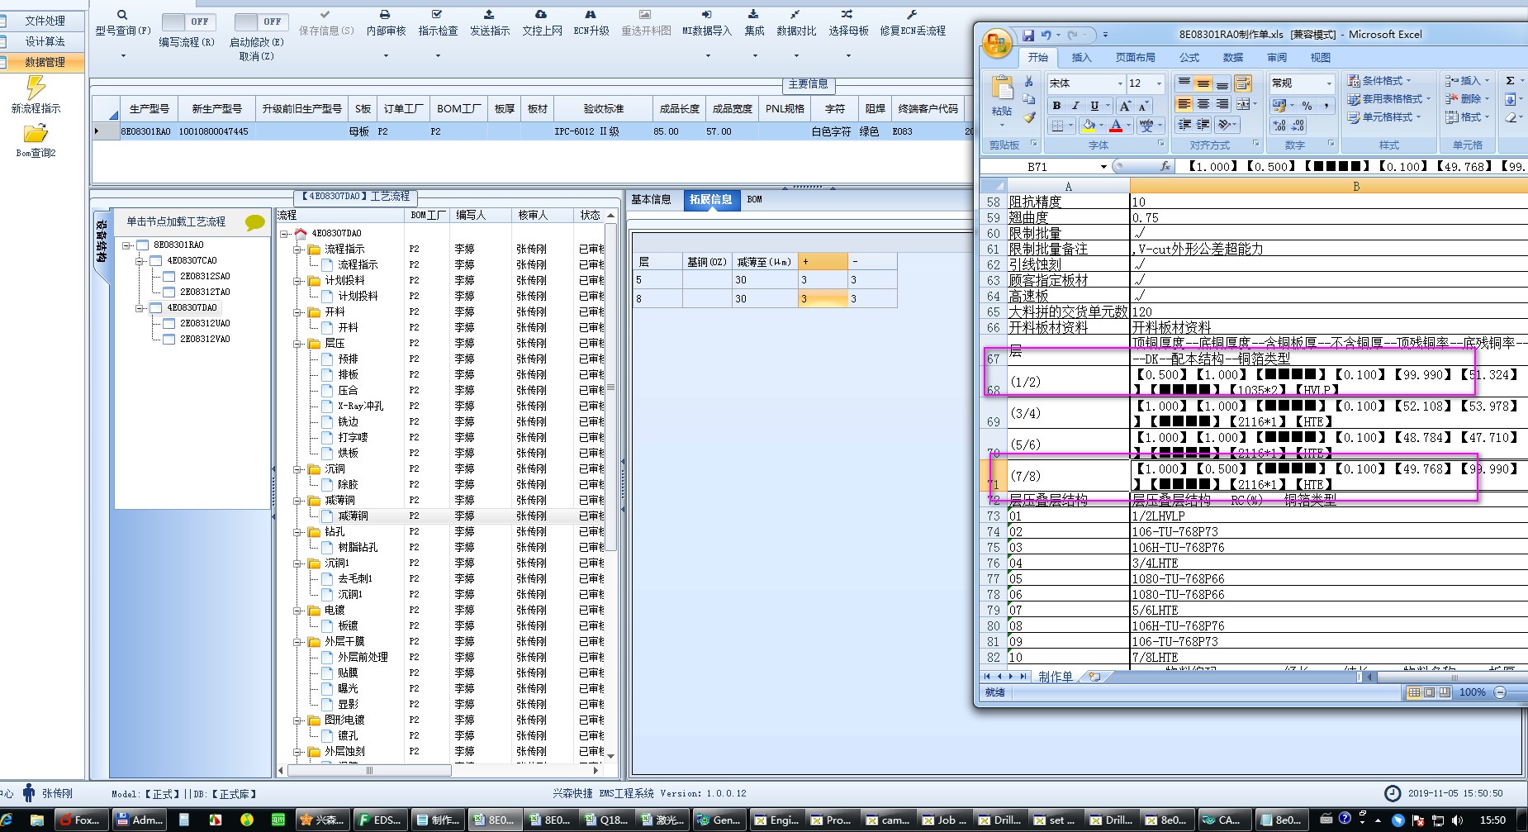Collapse the 4E08307CA0 tree node
The width and height of the screenshot is (1528, 832).
pos(140,261)
